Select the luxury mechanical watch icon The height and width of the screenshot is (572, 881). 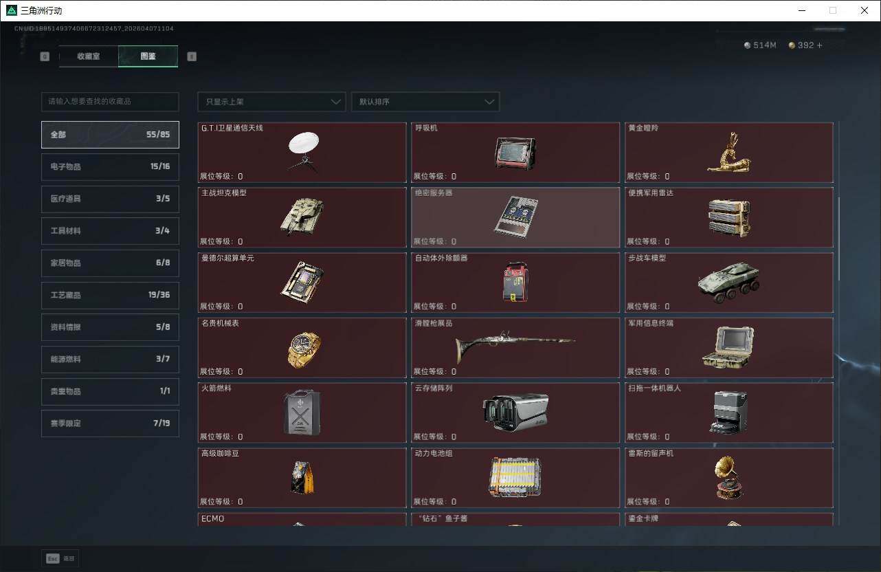pos(303,349)
